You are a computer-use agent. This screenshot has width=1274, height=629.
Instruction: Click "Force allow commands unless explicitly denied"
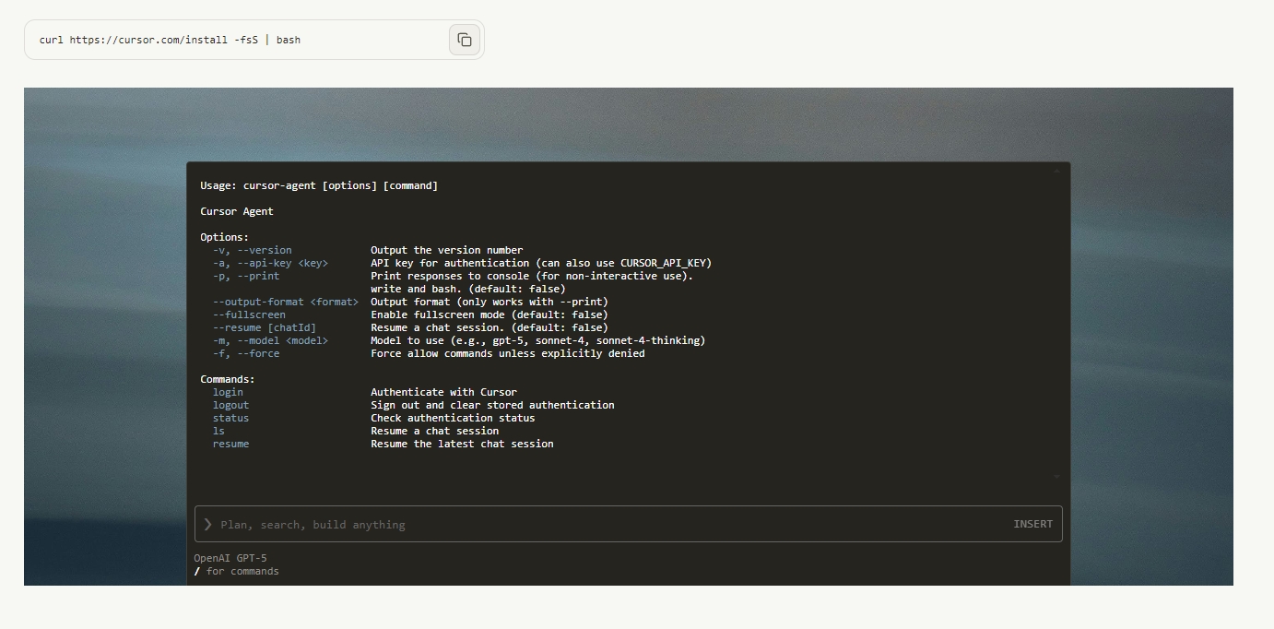[508, 353]
